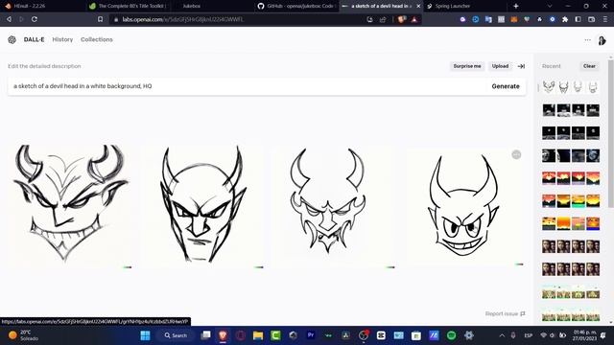
Task: Open the browser hamburger main menu
Action: click(605, 19)
